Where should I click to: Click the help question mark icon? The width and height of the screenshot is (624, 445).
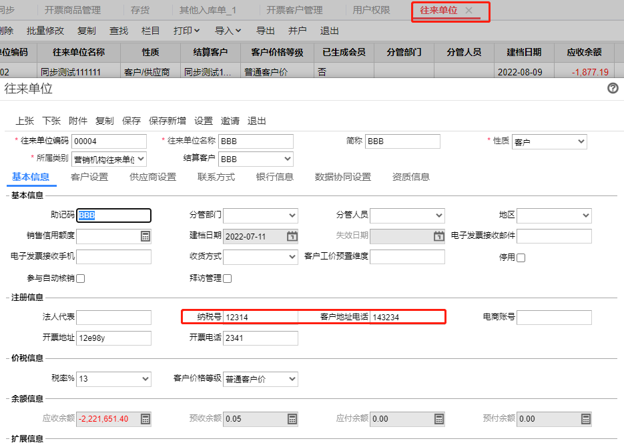pyautogui.click(x=613, y=88)
